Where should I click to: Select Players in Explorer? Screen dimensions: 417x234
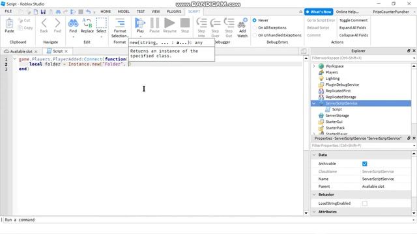[x=332, y=72]
